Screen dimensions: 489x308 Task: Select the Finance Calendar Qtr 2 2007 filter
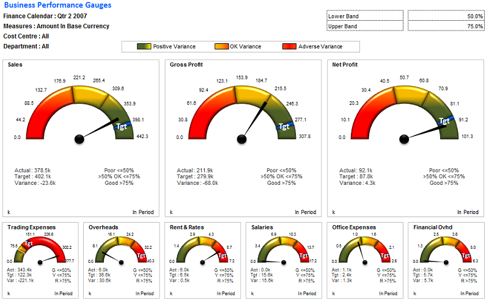point(43,16)
